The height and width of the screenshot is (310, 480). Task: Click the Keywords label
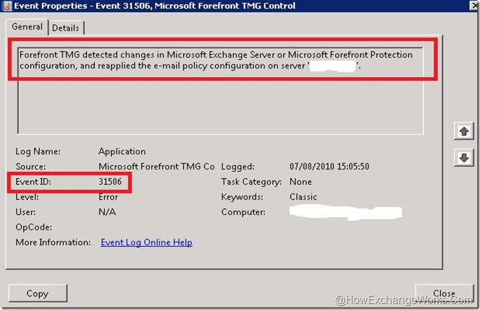pyautogui.click(x=242, y=197)
